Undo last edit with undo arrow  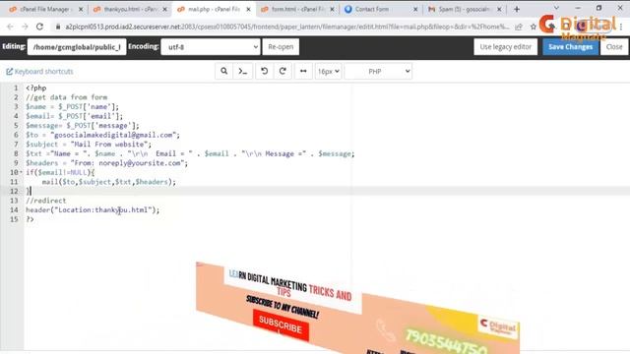265,71
